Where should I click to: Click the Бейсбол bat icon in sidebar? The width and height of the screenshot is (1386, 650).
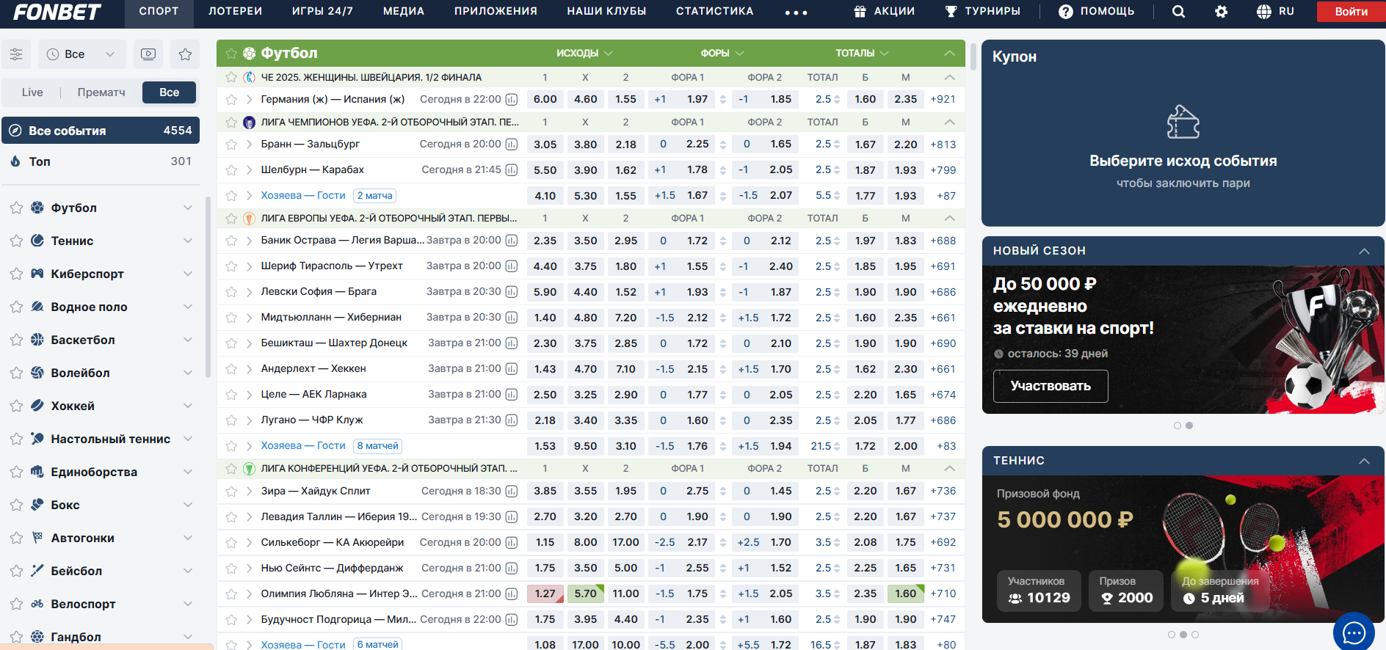(x=37, y=571)
